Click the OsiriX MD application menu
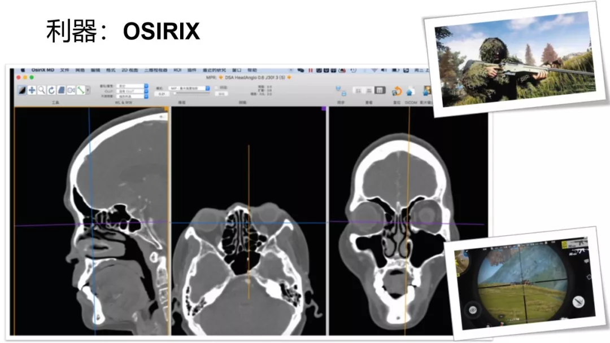Screen dimensions: 610x343 [43, 70]
